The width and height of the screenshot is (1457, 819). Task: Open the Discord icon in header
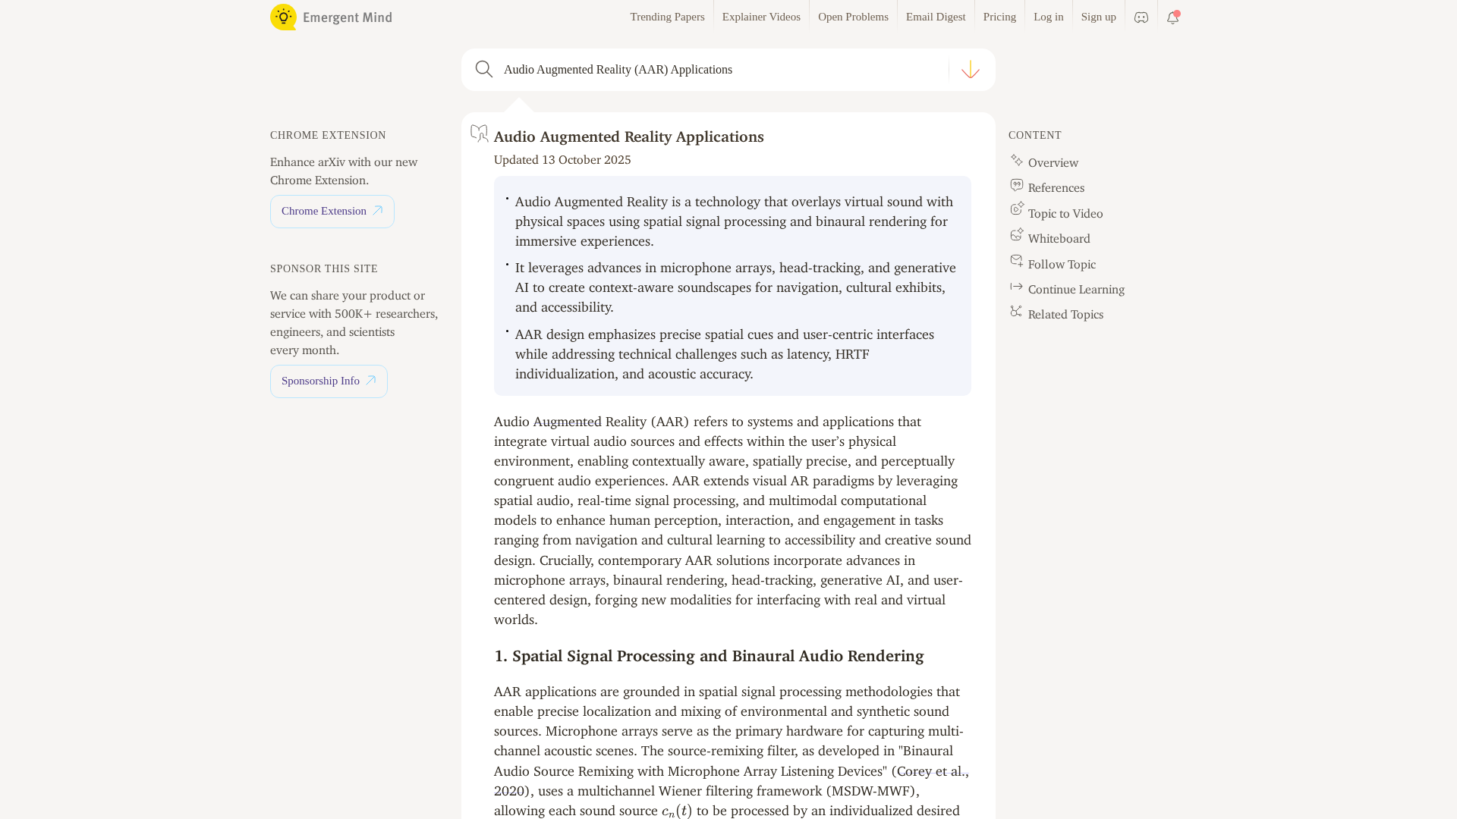1141,17
